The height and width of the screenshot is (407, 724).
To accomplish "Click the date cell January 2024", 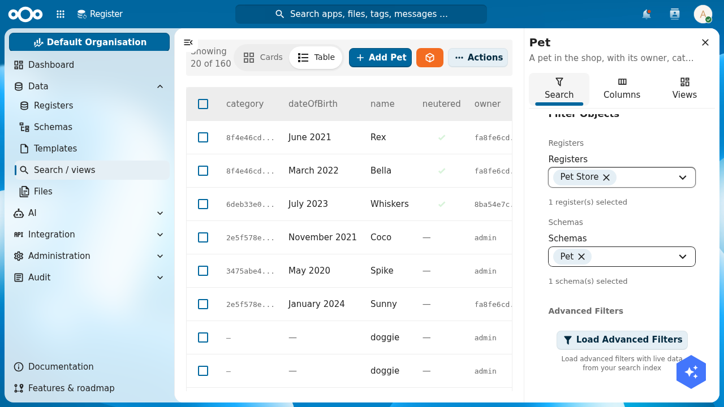I will 317,304.
